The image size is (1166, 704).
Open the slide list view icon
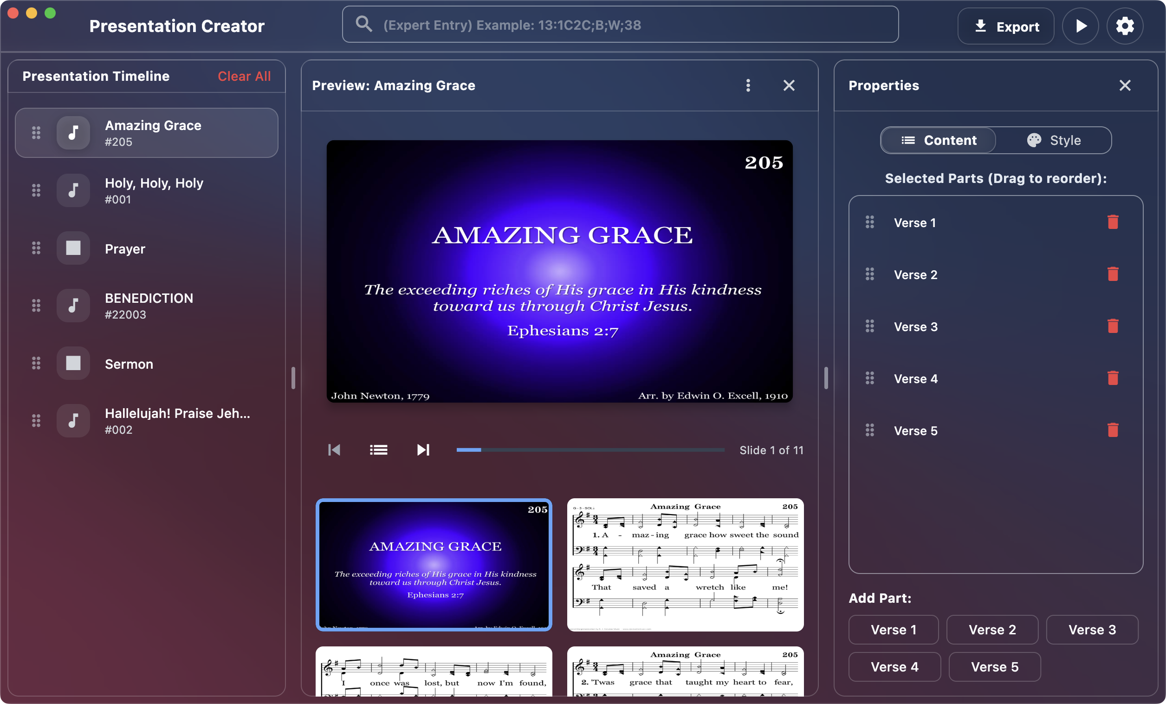click(378, 450)
